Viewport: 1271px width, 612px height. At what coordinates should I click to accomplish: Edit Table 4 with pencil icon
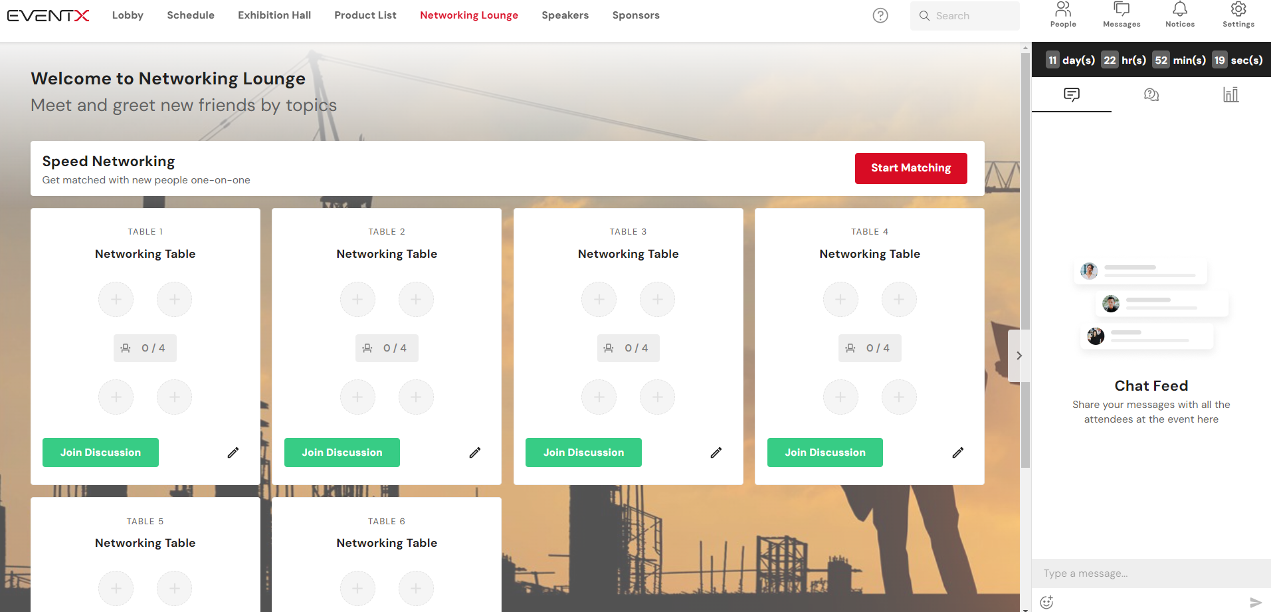point(958,453)
